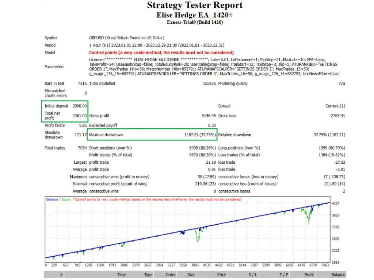
Task: Click the Size column header
Action: pos(191,275)
